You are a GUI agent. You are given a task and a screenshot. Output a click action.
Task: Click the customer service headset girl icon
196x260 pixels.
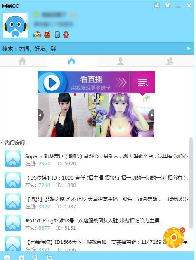click(x=66, y=35)
